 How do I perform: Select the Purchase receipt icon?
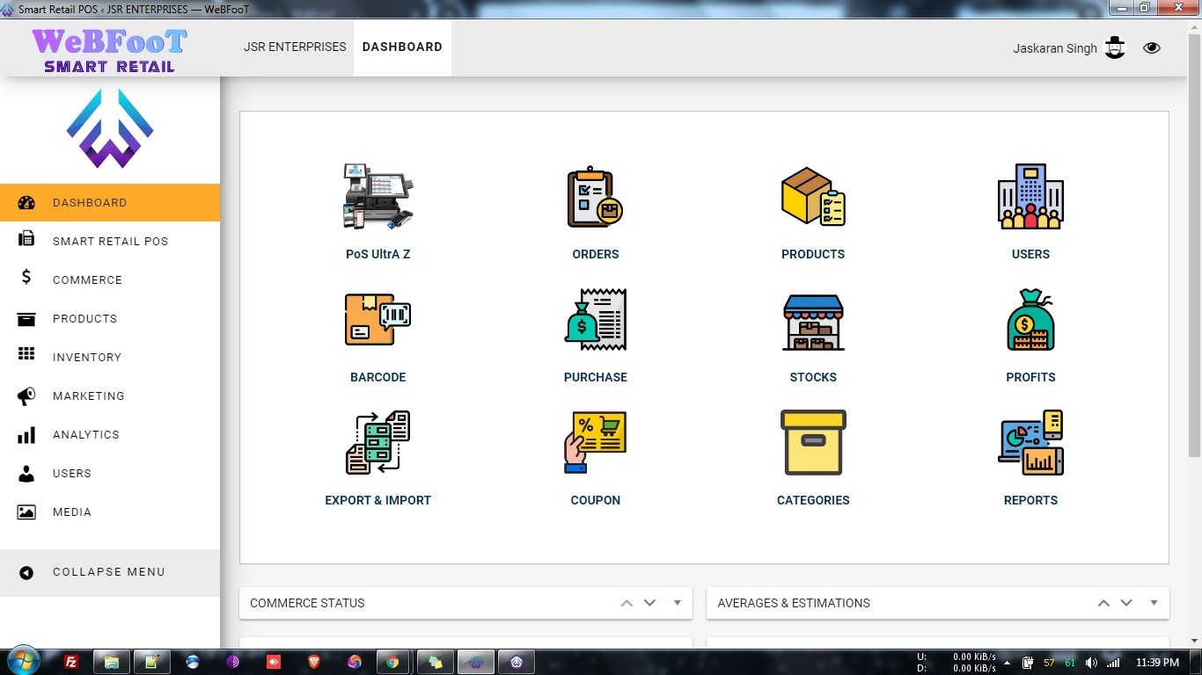[595, 320]
